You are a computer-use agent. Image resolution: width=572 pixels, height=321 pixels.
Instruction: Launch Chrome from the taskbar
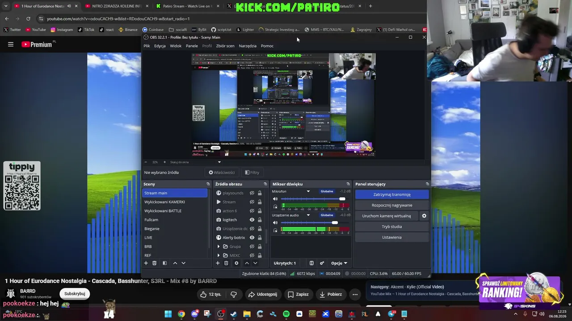pos(181,314)
